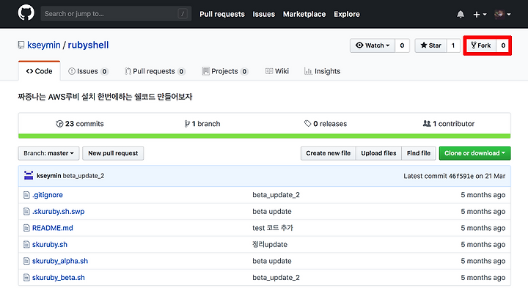Open latest commit message beta_update_2 in header
This screenshot has height=291, width=528.
pyautogui.click(x=84, y=176)
